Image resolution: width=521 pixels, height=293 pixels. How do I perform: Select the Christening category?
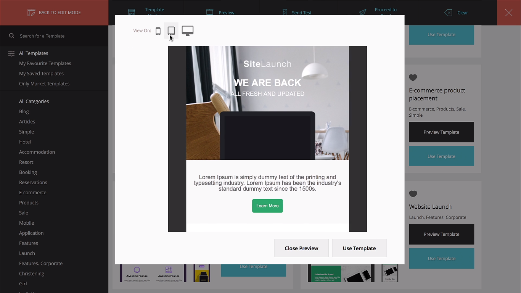(x=32, y=274)
